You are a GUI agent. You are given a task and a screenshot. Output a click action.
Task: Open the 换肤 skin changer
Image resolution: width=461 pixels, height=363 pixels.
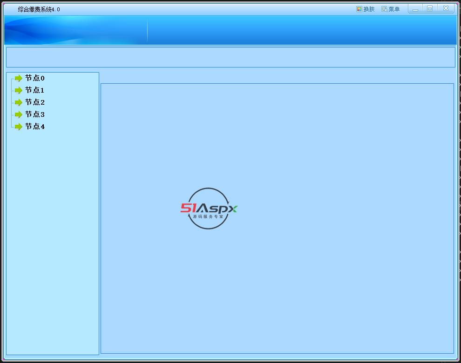coord(366,9)
